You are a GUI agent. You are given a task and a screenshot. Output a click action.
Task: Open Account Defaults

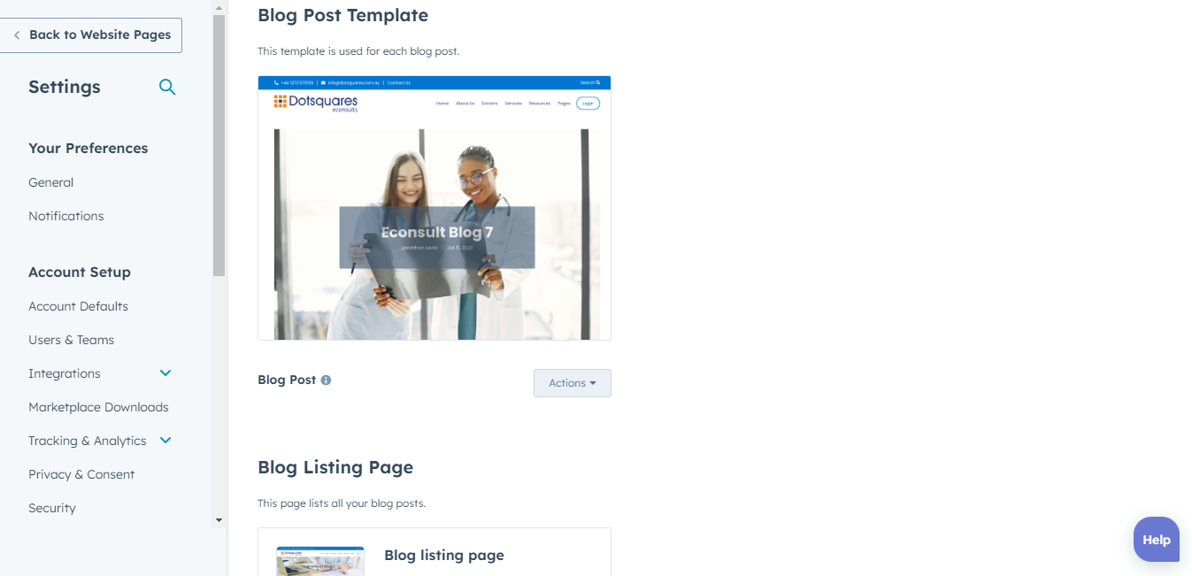[x=79, y=306]
